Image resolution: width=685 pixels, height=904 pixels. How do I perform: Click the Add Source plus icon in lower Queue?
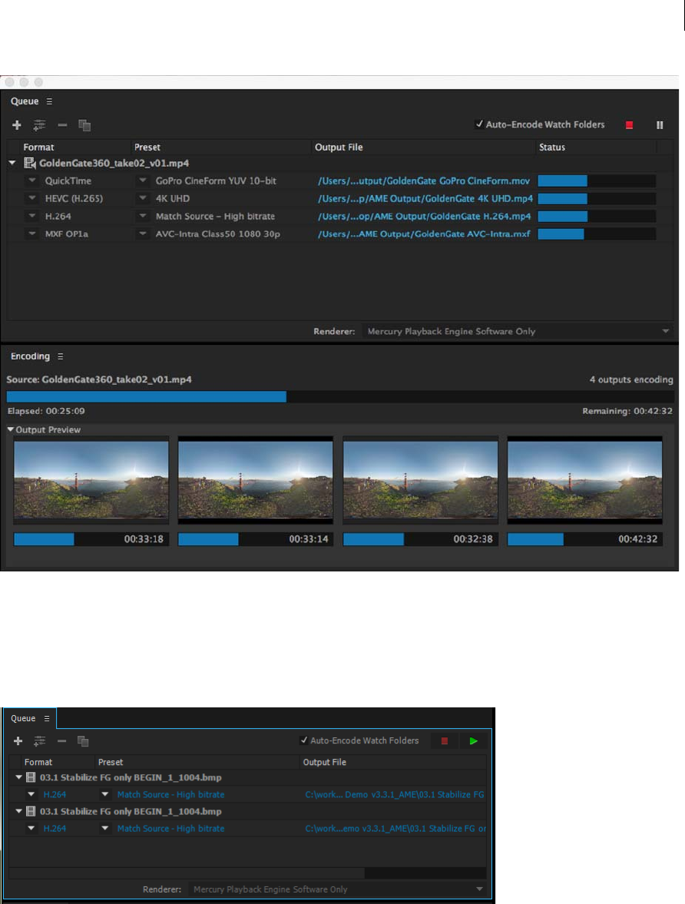(18, 741)
